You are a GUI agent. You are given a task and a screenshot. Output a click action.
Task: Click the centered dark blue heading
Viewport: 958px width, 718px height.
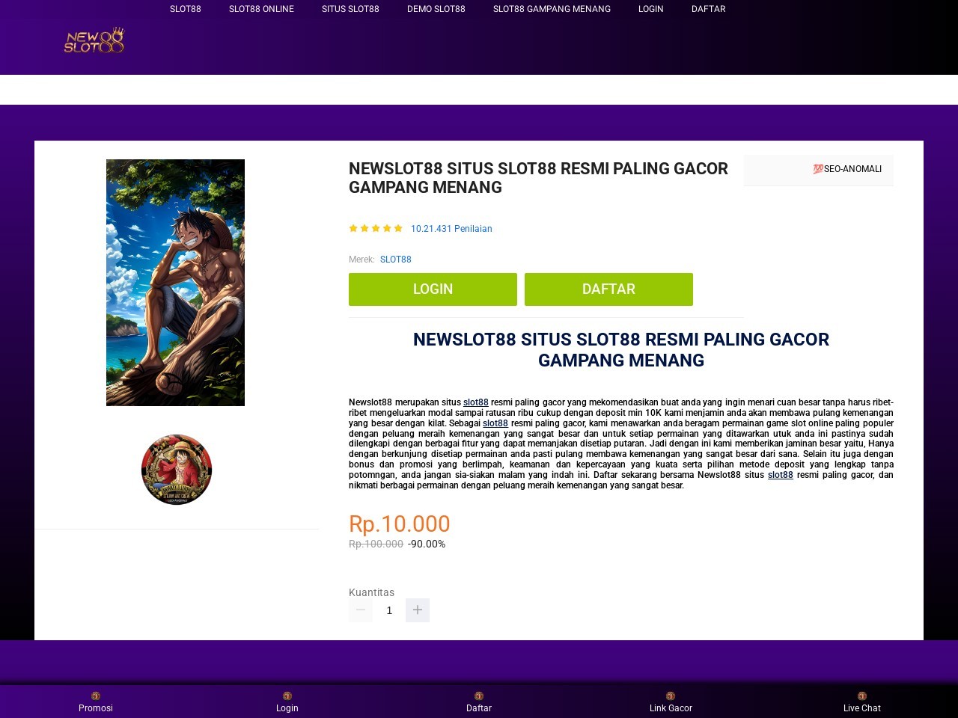point(621,350)
